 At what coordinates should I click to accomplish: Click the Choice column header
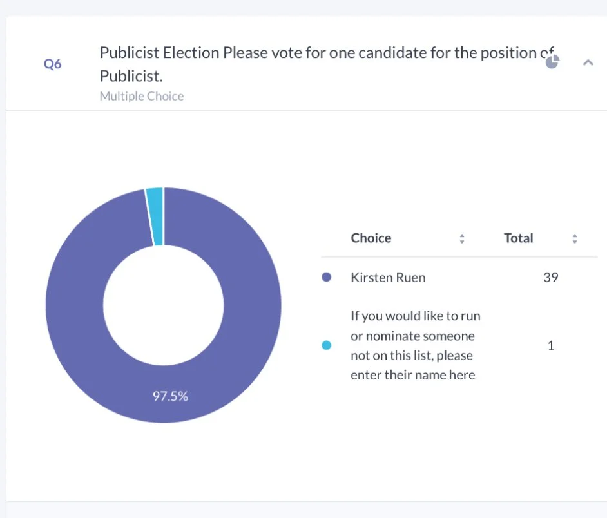(x=371, y=238)
